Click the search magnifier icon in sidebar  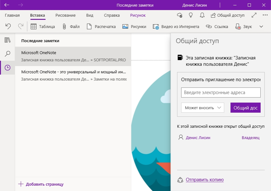(8, 54)
